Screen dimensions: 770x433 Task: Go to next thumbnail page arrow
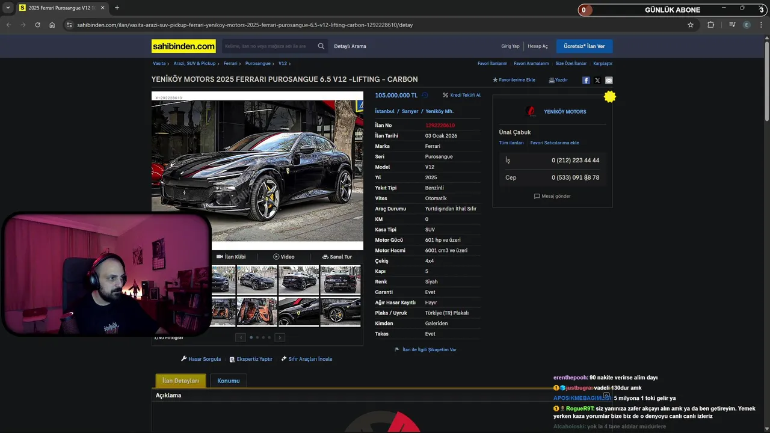point(280,337)
